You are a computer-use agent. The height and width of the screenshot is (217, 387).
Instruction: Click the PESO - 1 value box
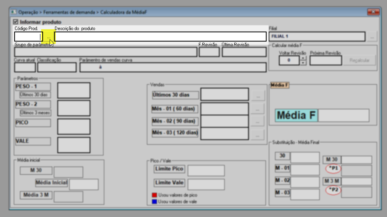click(x=74, y=90)
